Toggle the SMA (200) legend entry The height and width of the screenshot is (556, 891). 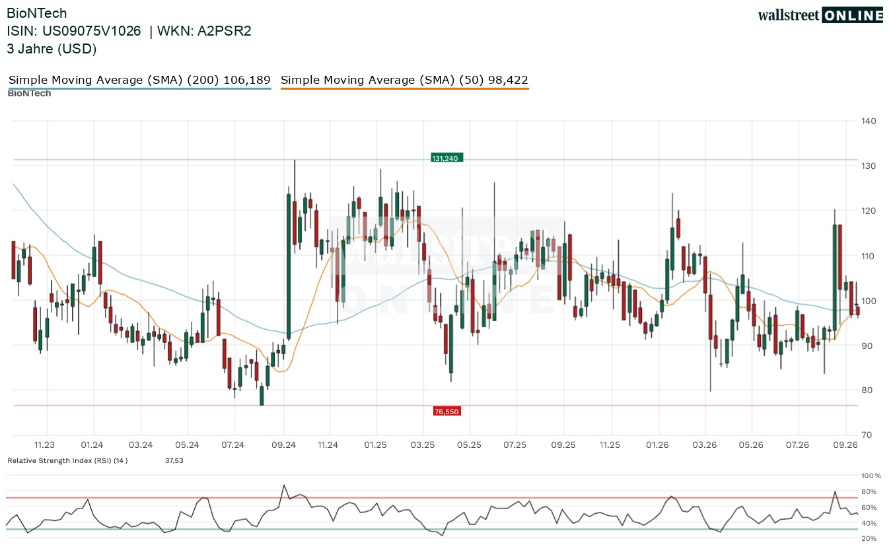[x=139, y=80]
